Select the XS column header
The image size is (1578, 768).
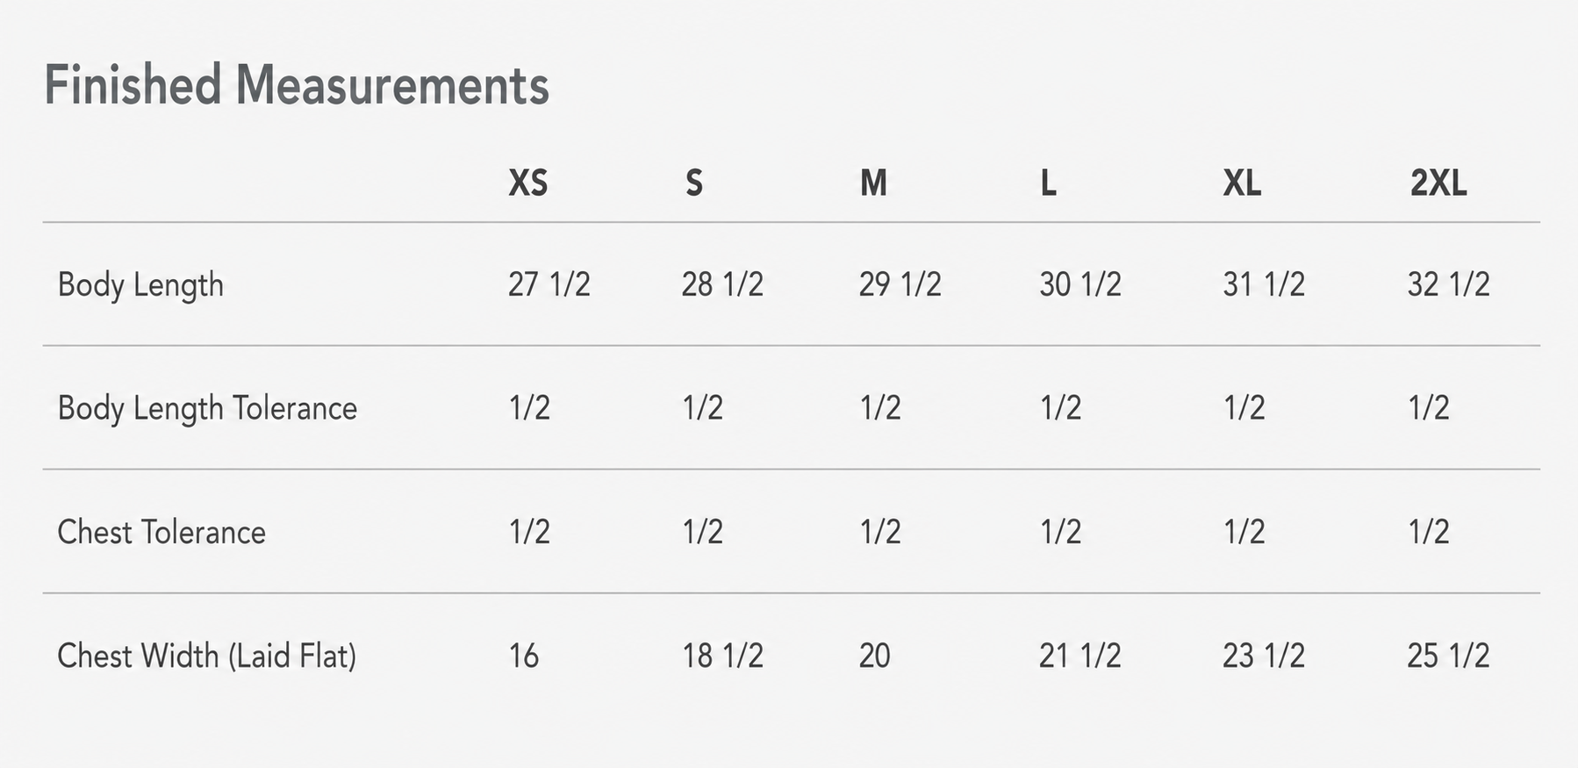coord(528,183)
